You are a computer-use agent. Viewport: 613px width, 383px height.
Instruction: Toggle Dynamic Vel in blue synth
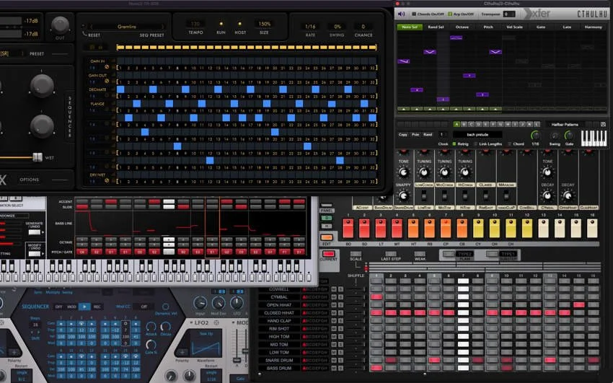(x=165, y=307)
